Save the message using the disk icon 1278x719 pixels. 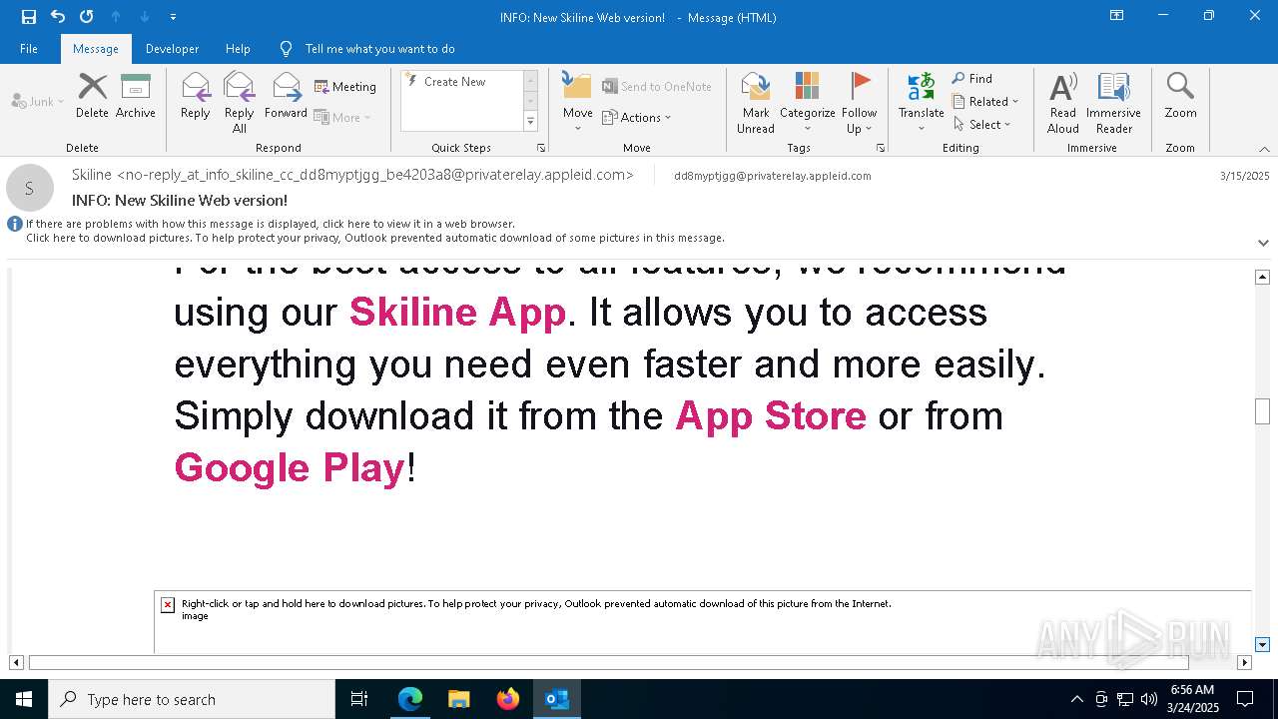click(x=29, y=16)
